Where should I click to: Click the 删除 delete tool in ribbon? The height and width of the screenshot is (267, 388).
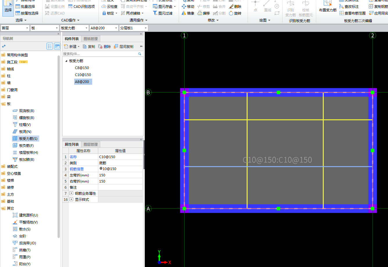235,6
